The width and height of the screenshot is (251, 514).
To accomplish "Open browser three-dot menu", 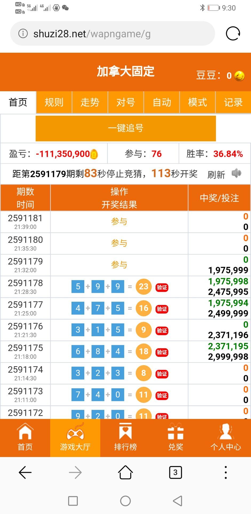I will click(226, 473).
